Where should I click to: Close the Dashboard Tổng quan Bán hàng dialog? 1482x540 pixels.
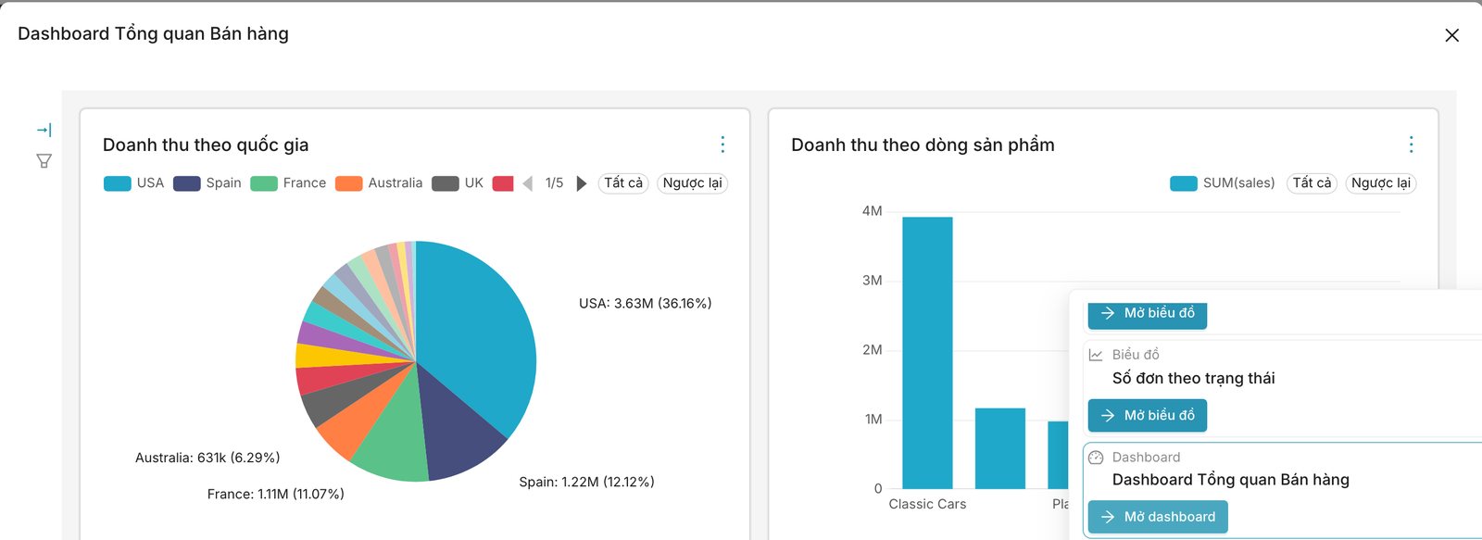(1451, 35)
